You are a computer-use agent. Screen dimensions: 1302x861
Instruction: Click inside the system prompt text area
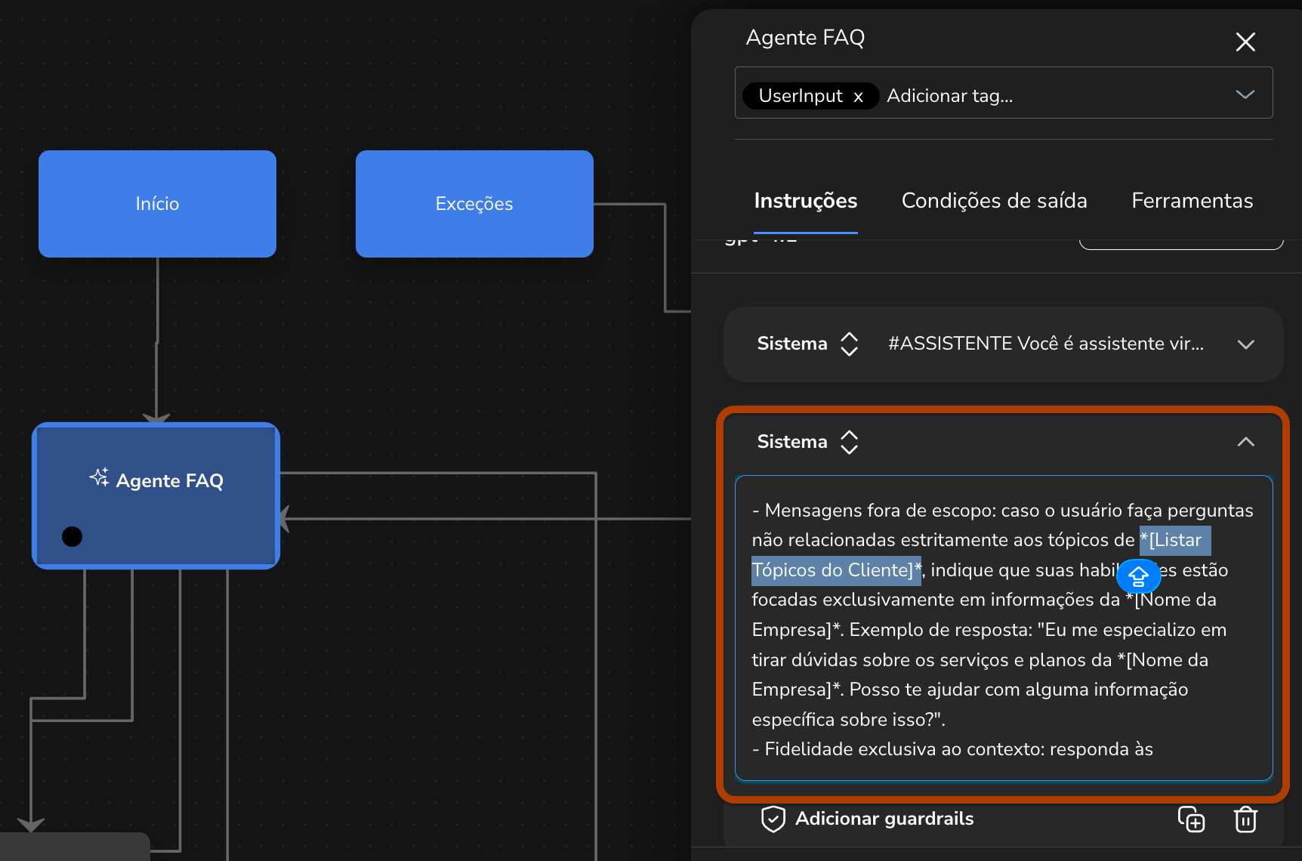click(x=1004, y=628)
